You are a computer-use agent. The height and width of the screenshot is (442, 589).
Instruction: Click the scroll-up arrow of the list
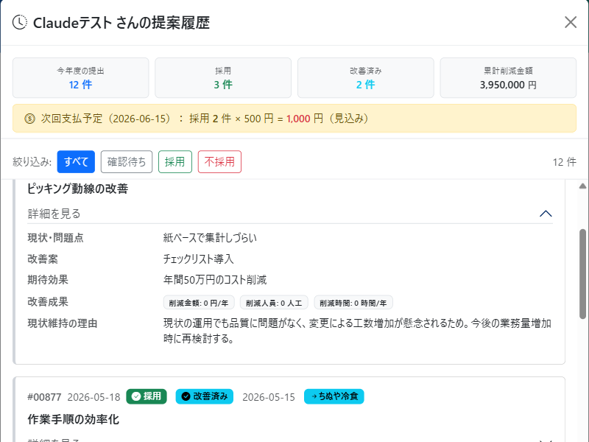coord(582,186)
